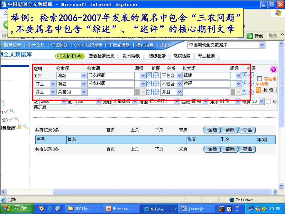Click the magnifier beside the 业) category
This screenshot has height=214, width=285.
(x=17, y=119)
